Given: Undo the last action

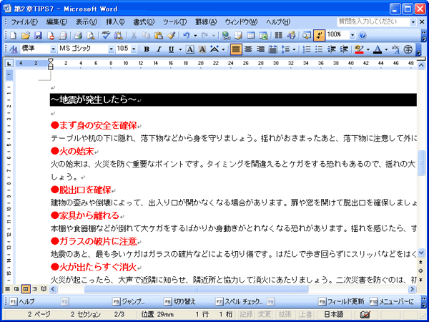Looking at the screenshot, I should pos(187,35).
